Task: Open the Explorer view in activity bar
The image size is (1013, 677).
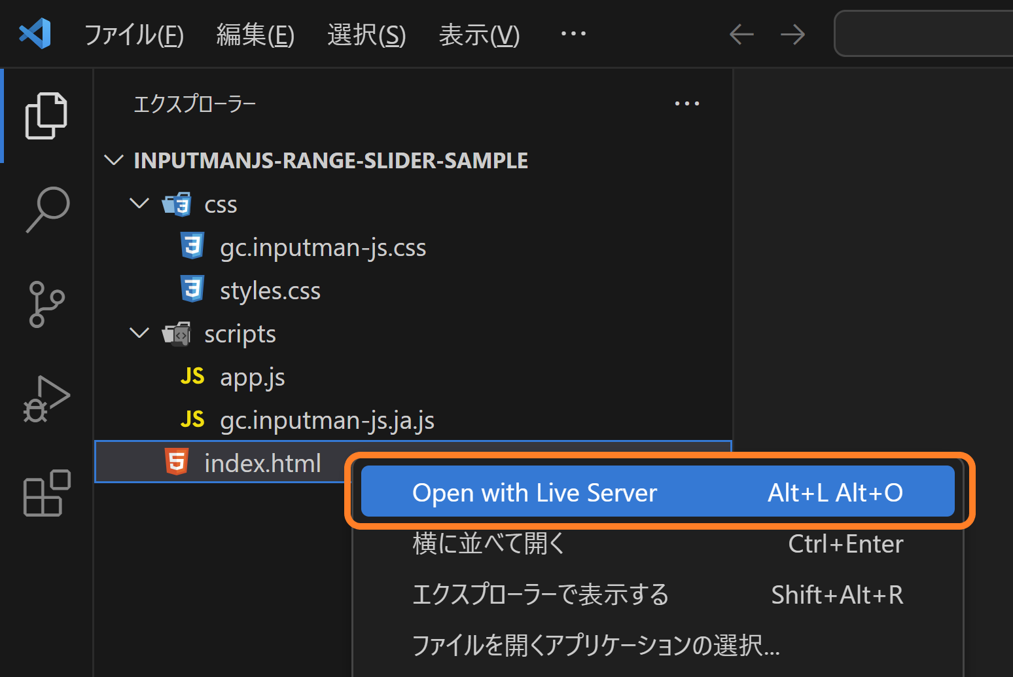Action: click(x=46, y=116)
